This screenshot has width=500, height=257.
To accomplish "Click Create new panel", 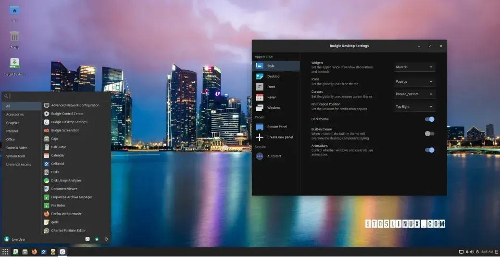I will tap(276, 137).
